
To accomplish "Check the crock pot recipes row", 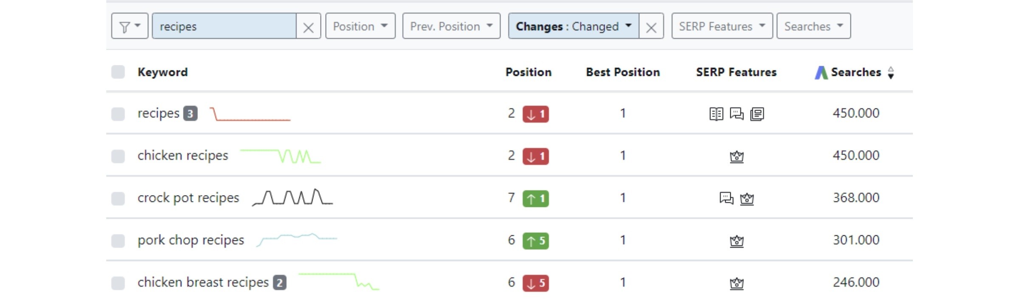I will tap(118, 198).
